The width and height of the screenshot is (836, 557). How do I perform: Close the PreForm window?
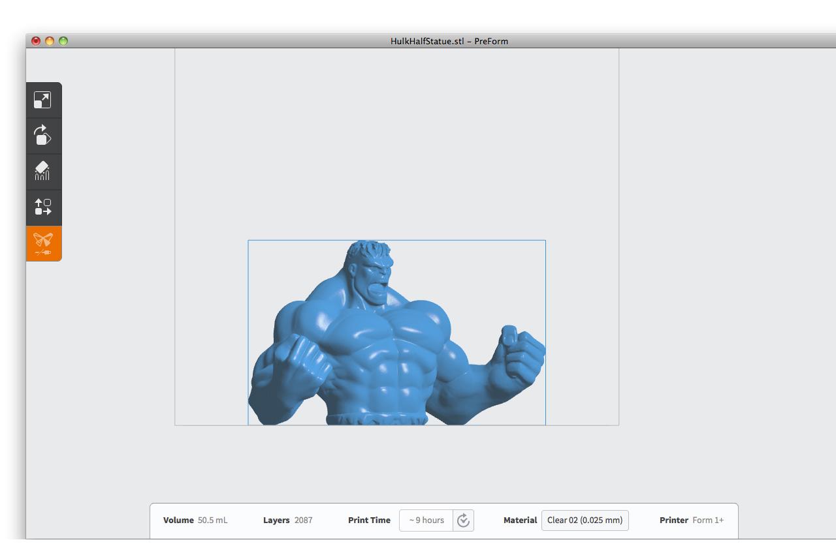point(36,41)
